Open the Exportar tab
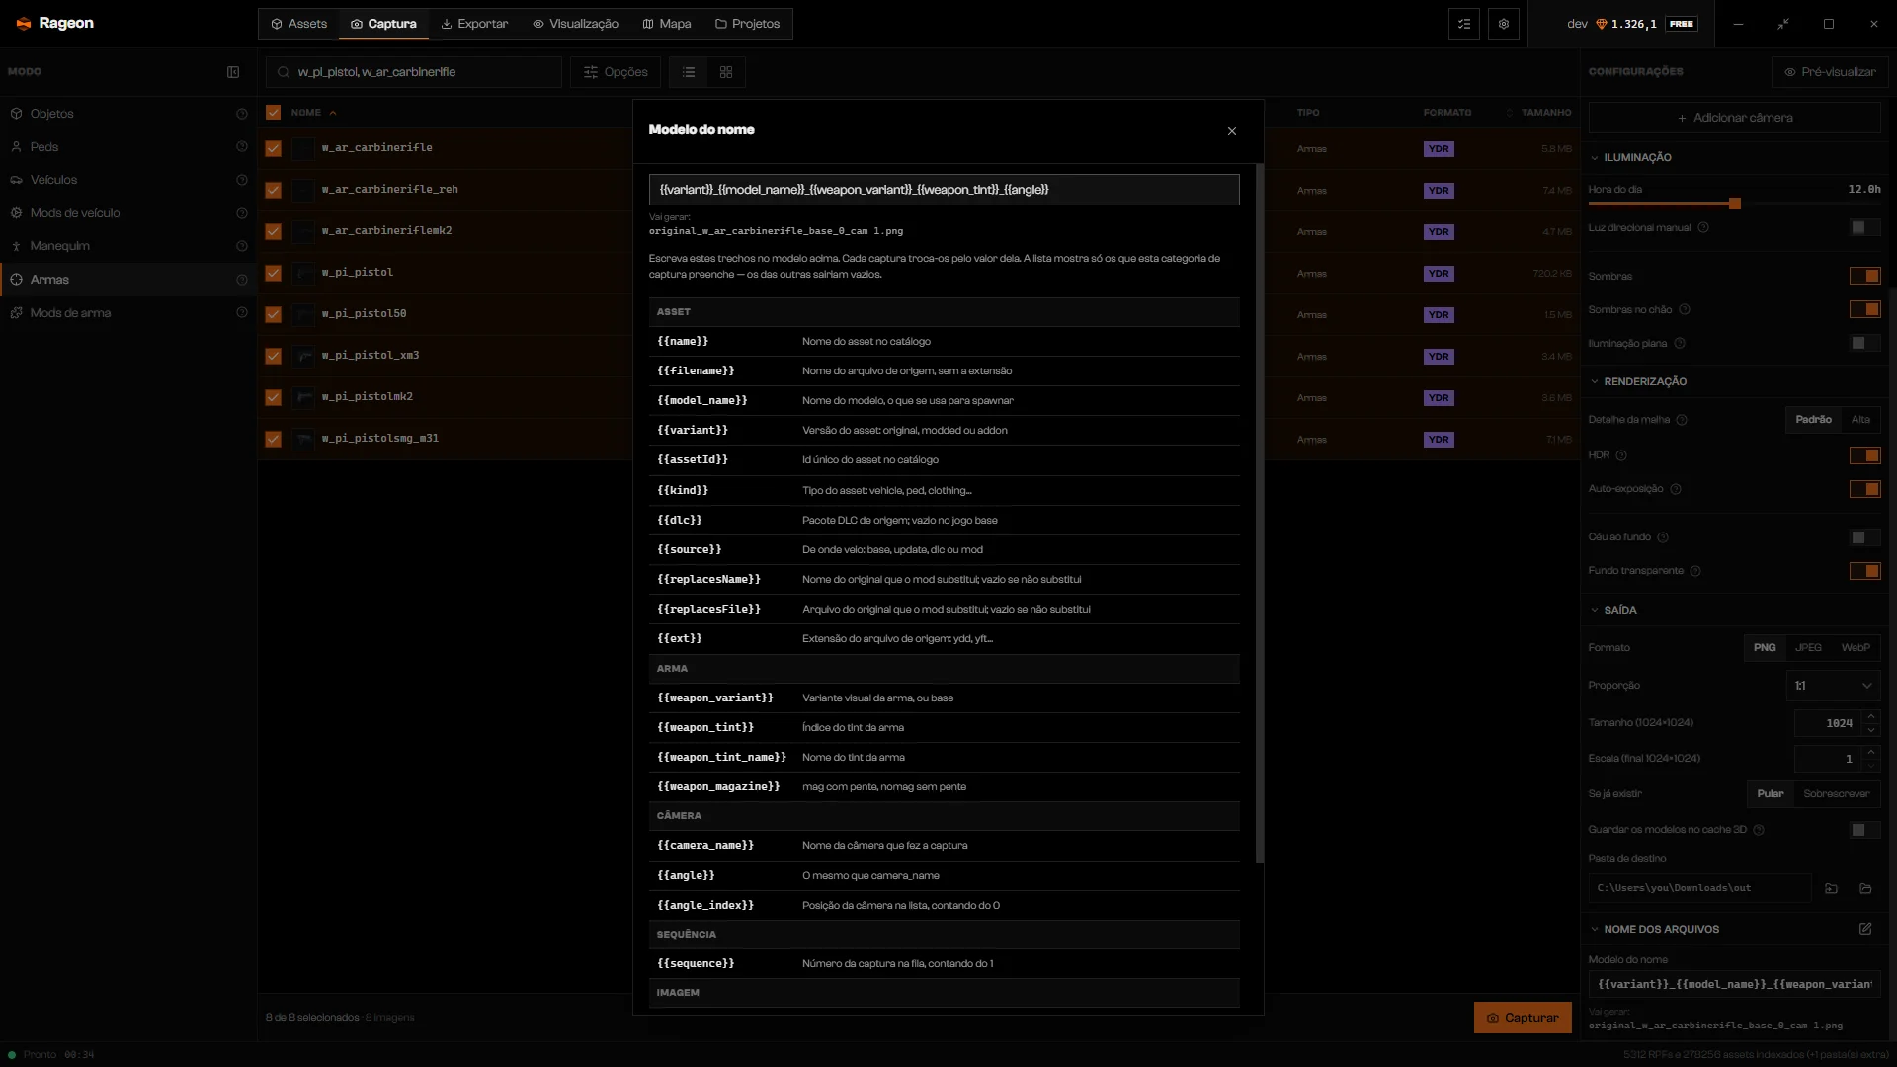 pos(474,24)
